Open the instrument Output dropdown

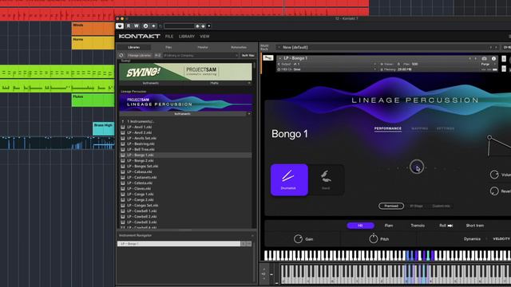coord(327,64)
